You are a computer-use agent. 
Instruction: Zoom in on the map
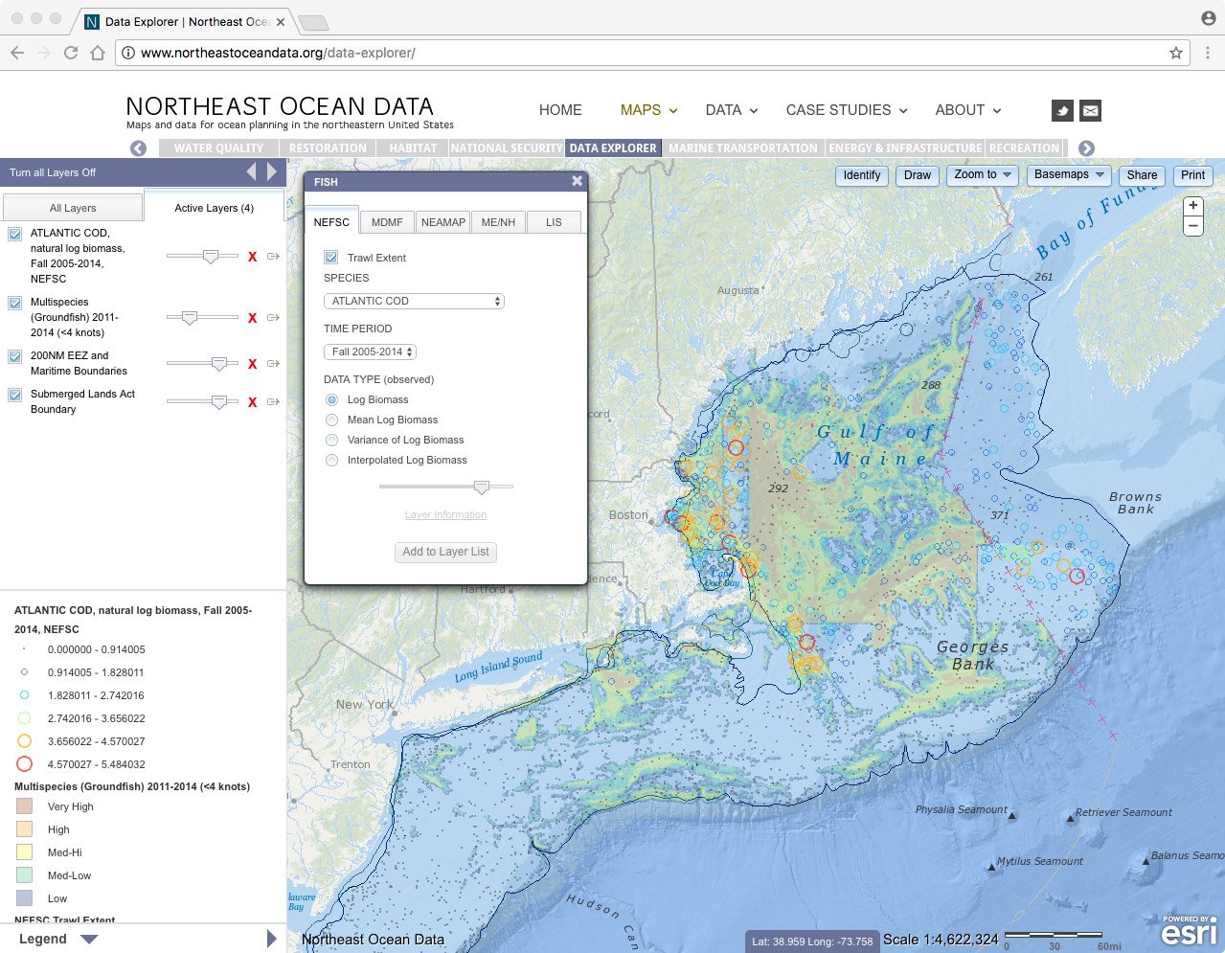tap(1193, 206)
